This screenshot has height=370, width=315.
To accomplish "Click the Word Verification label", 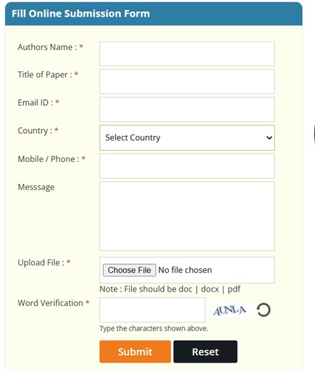I will (50, 302).
